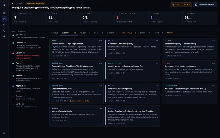Open the Worker Record — Priya Raghunathan card
The width and height of the screenshot is (220, 138).
click(76, 48)
